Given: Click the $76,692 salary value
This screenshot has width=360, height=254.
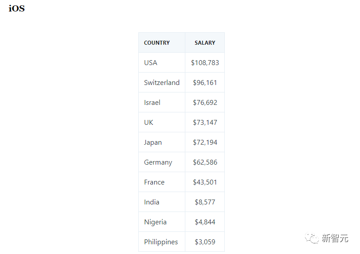Looking at the screenshot, I should [x=205, y=103].
